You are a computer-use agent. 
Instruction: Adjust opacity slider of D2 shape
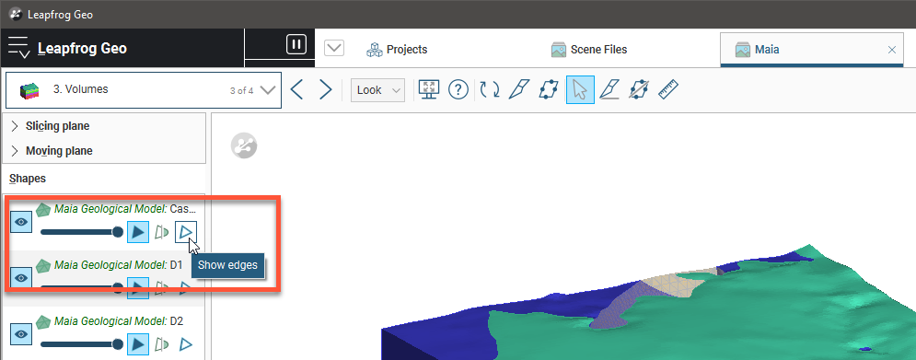pyautogui.click(x=82, y=344)
